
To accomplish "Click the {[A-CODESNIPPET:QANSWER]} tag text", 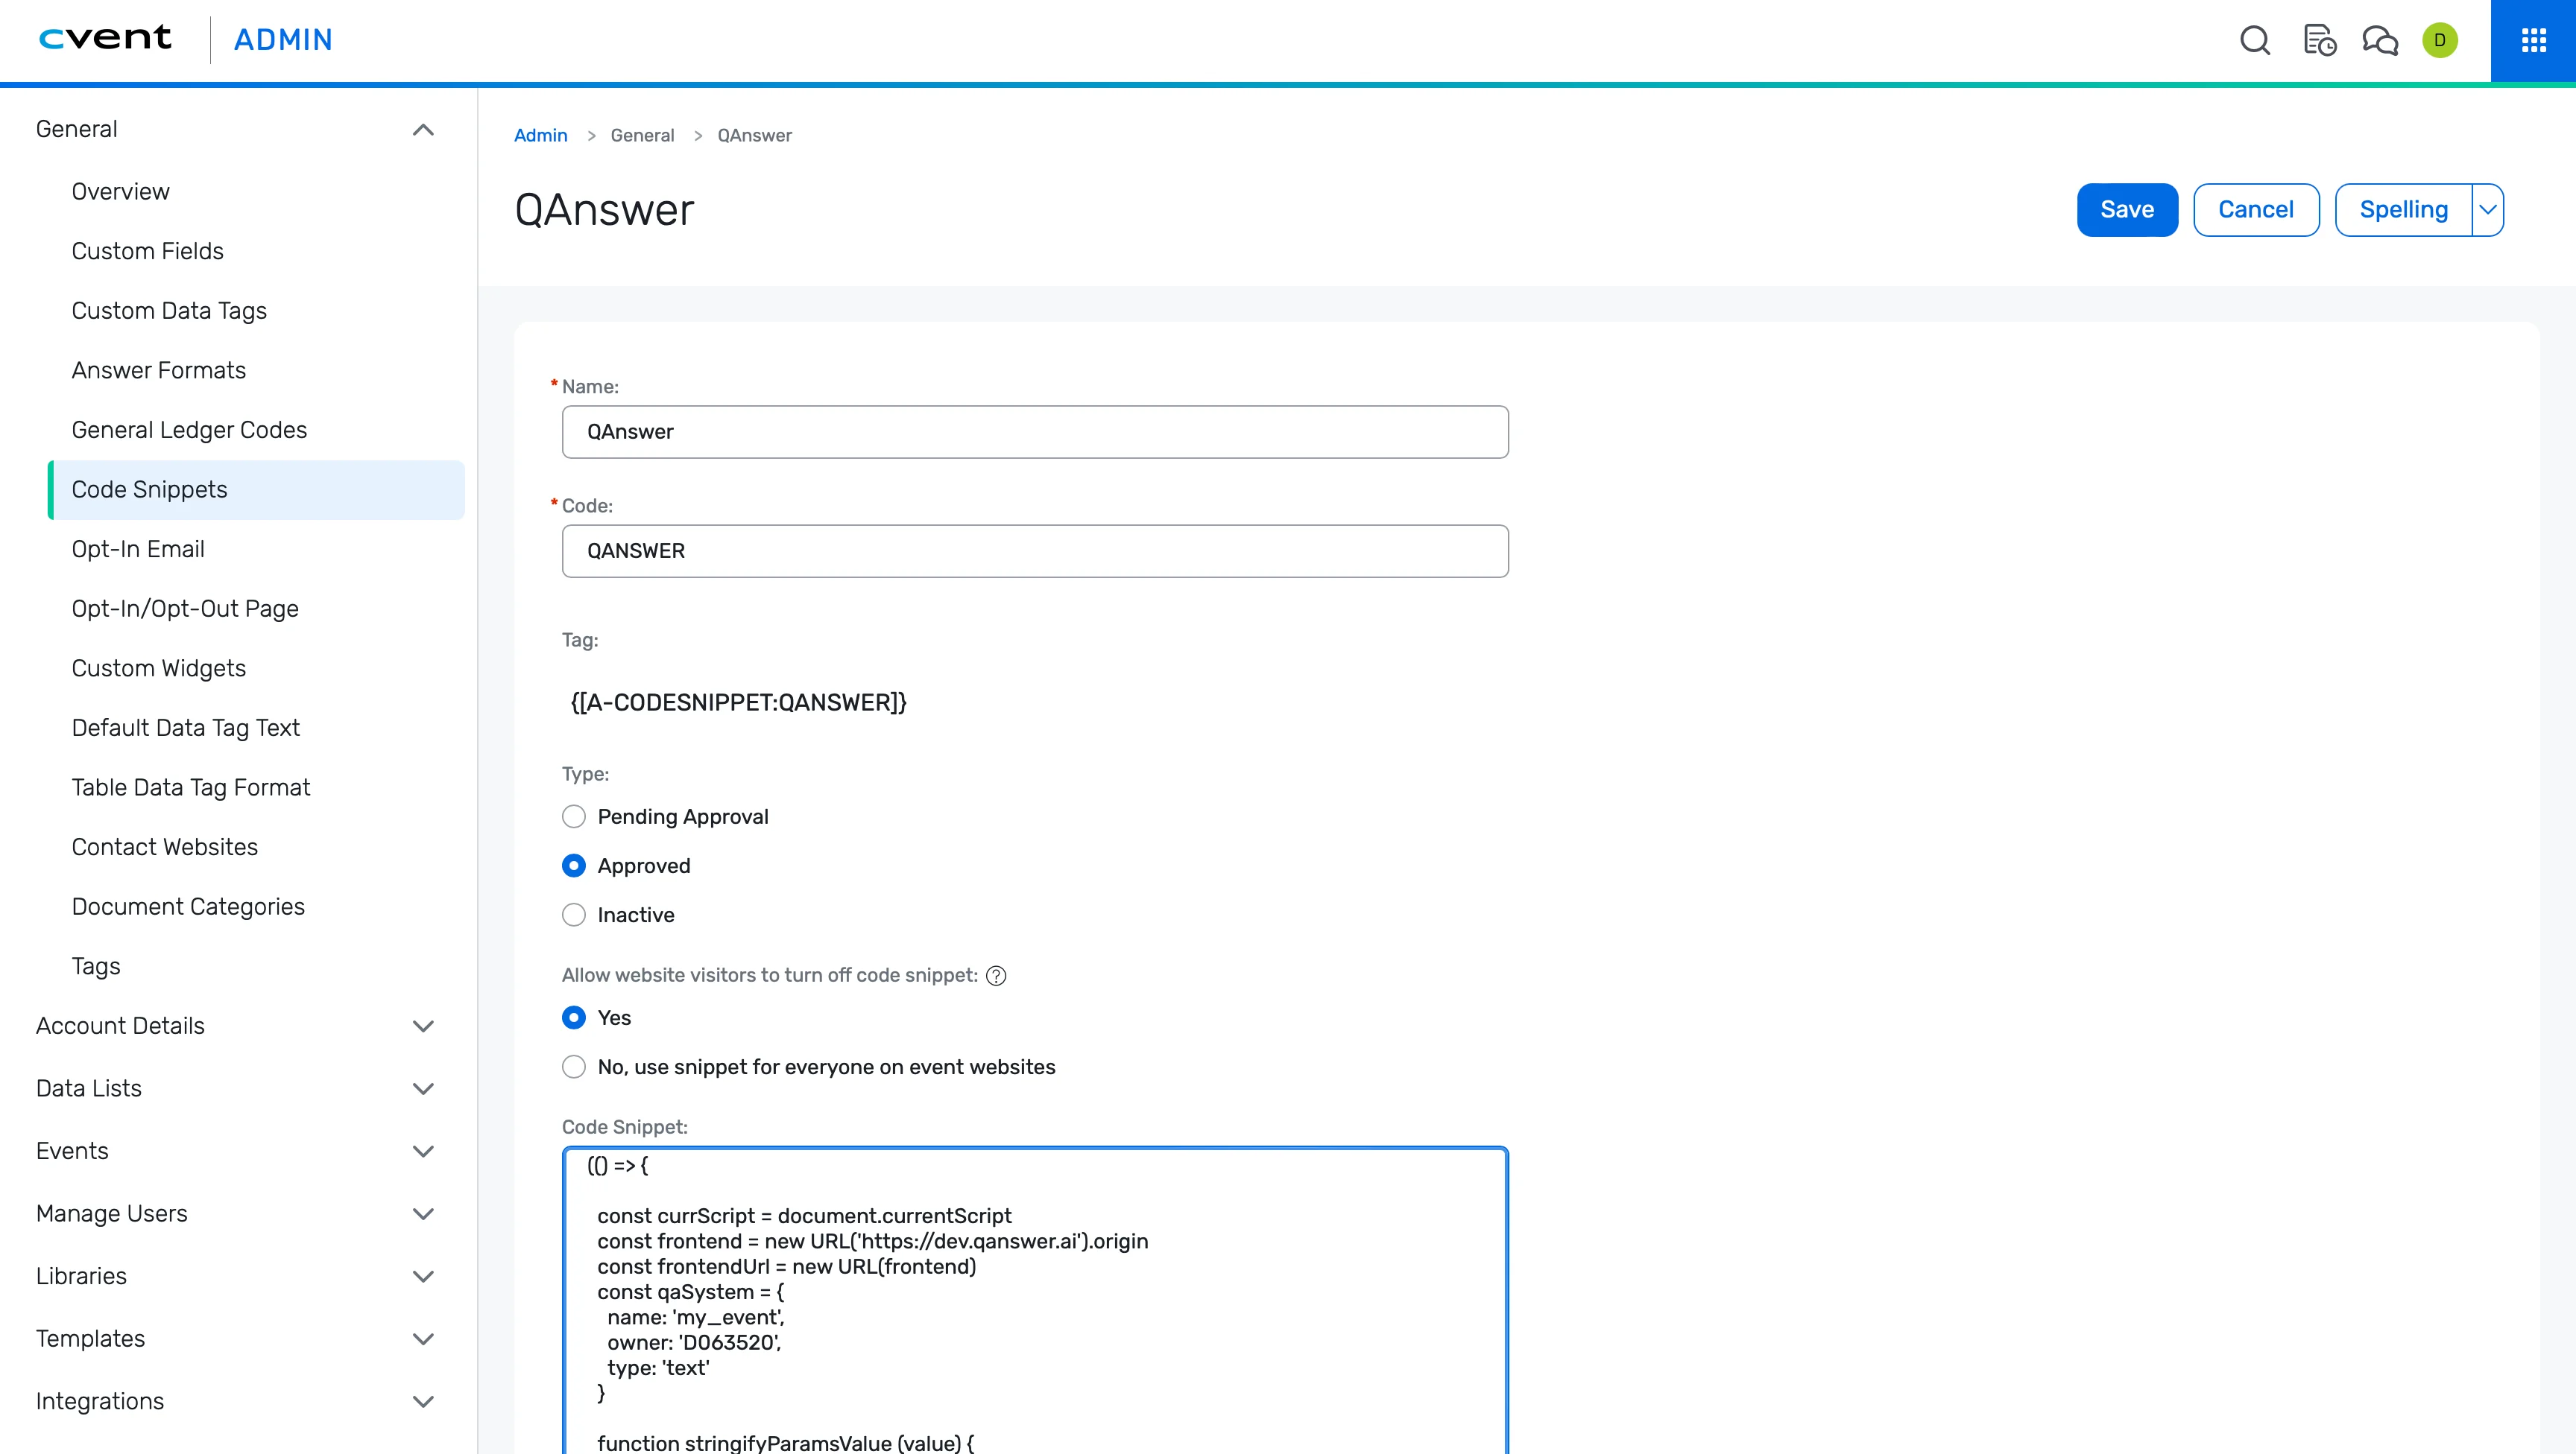I will (738, 702).
